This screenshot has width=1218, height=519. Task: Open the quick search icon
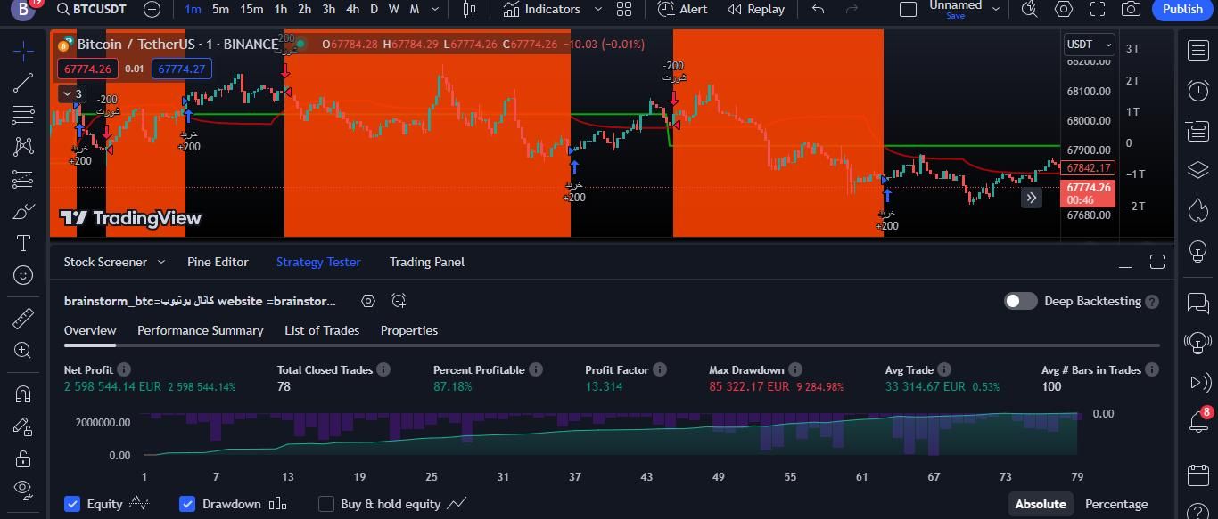(x=1029, y=9)
